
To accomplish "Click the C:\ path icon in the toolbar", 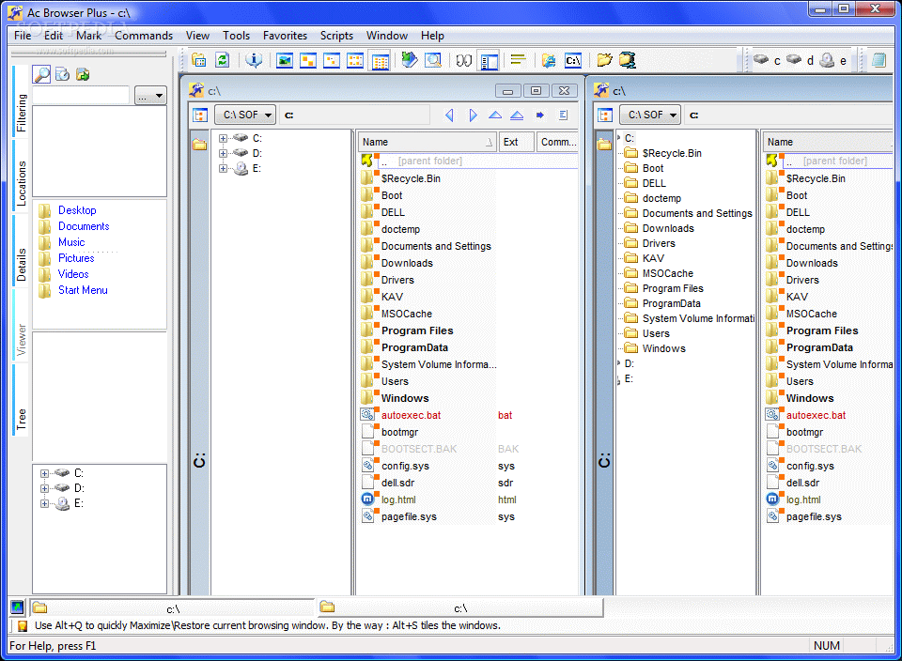I will coord(573,60).
